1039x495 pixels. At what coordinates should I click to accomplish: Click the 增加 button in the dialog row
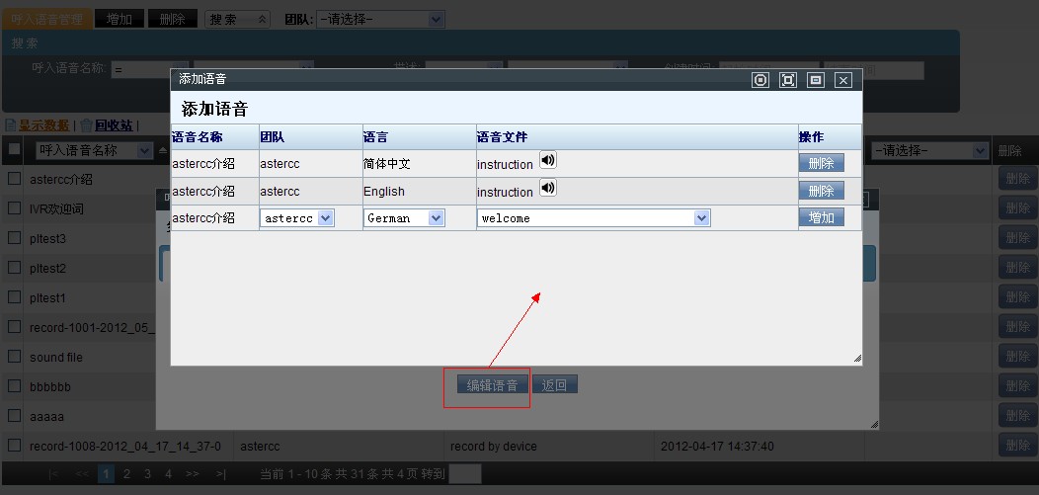pyautogui.click(x=821, y=217)
